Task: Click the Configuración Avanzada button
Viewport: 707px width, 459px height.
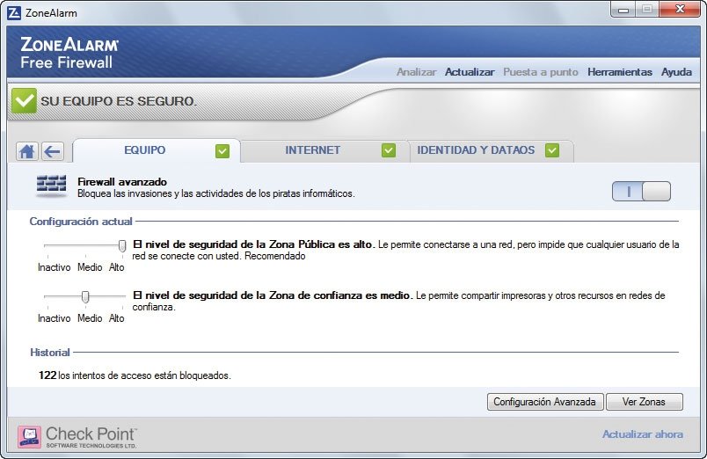Action: click(545, 402)
